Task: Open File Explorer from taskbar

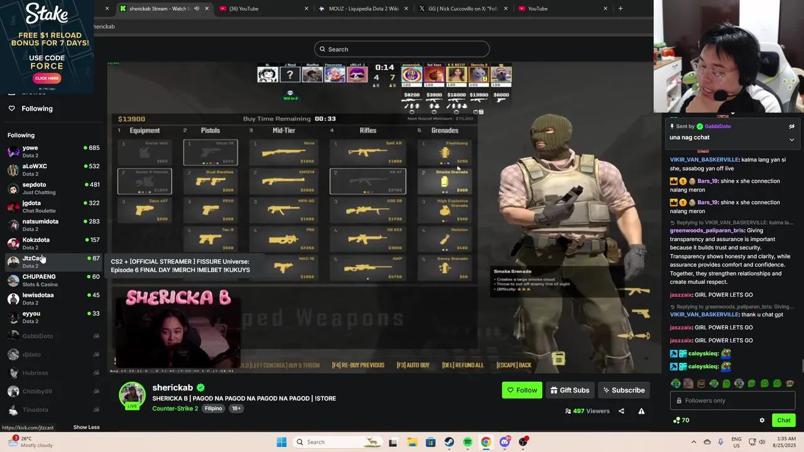Action: click(x=412, y=442)
